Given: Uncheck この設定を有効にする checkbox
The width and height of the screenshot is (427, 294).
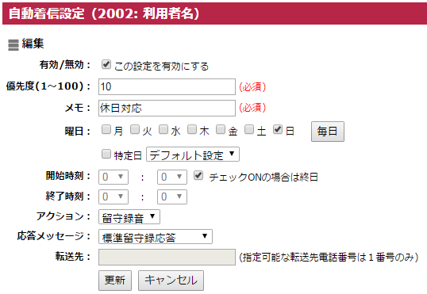Looking at the screenshot, I should (x=106, y=65).
